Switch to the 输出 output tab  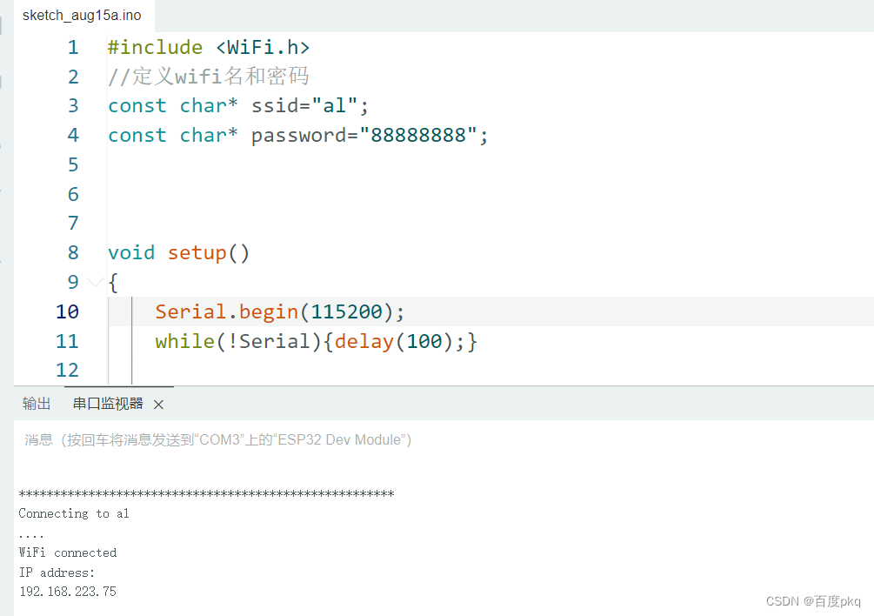click(x=37, y=404)
